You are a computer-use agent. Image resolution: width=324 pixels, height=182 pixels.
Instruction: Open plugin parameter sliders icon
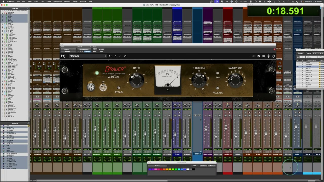point(259,56)
